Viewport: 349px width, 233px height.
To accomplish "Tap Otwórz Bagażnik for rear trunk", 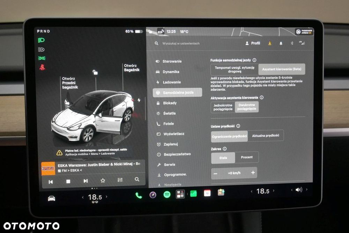I will (132, 68).
